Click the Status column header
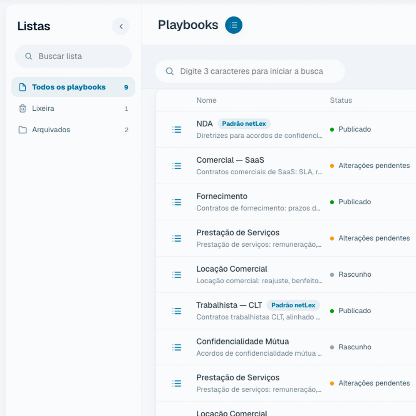 (x=341, y=100)
